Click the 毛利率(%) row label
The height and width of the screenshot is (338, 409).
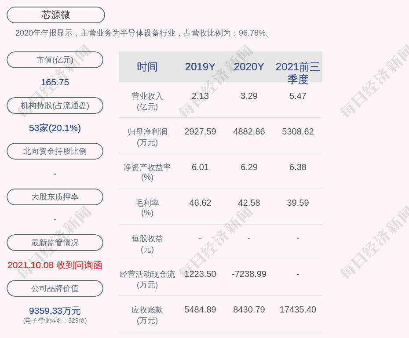(x=147, y=208)
